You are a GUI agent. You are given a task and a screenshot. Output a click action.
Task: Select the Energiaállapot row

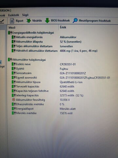pyautogui.click(x=44, y=109)
